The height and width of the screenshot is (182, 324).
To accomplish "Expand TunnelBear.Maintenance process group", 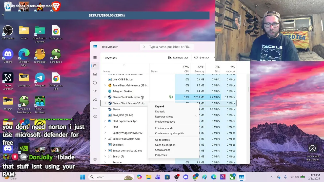I will tap(105, 85).
